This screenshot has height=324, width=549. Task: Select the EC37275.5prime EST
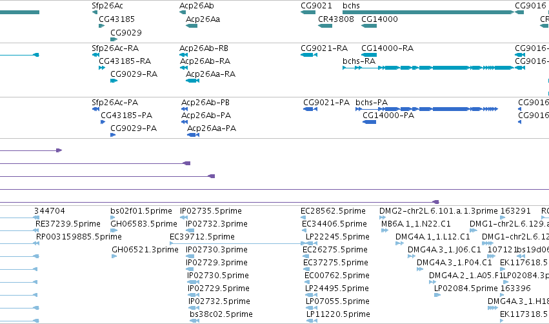click(305, 269)
